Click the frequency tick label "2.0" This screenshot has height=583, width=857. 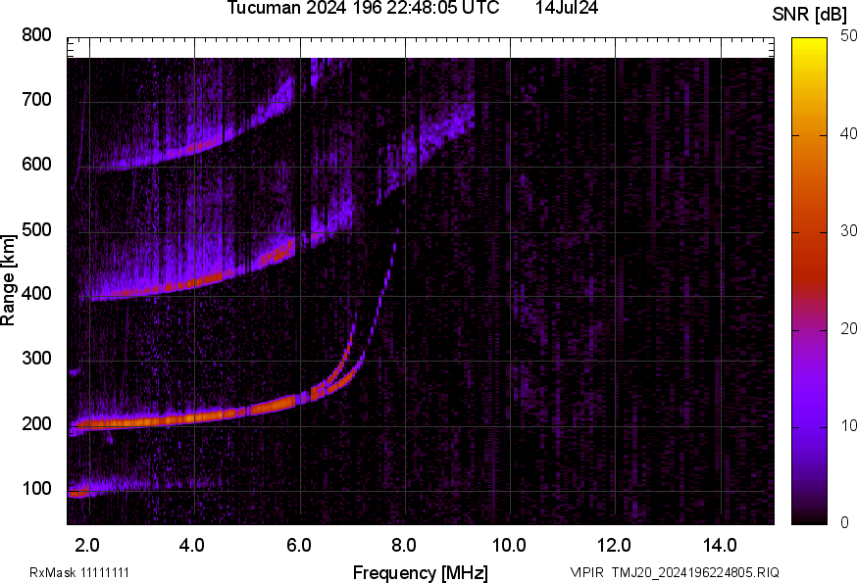point(86,545)
